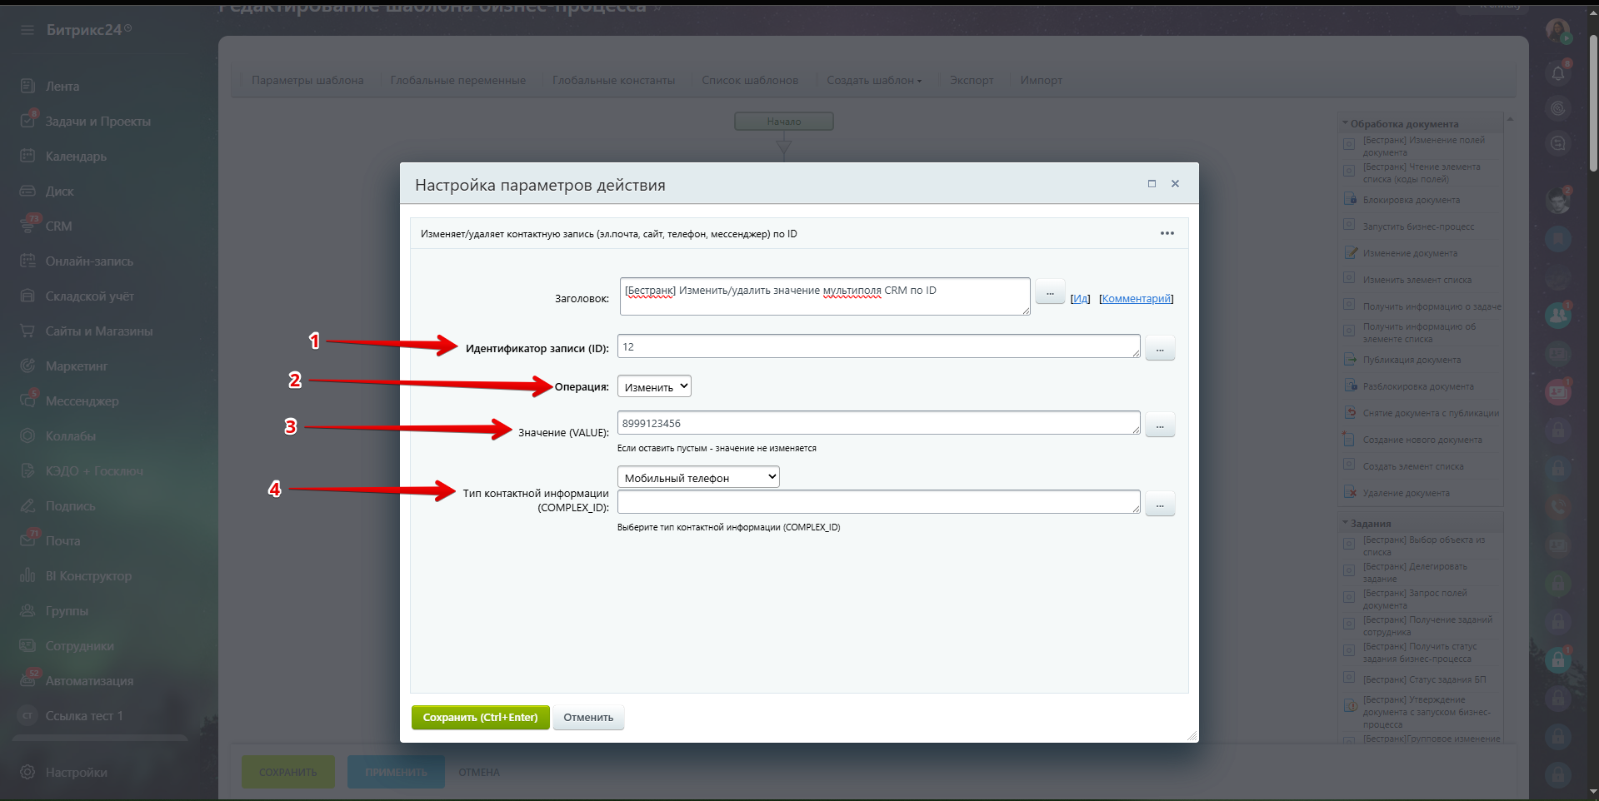Screen dimensions: 1599x801
Task: Select the "Удаление документа" action icon
Action: click(1351, 492)
